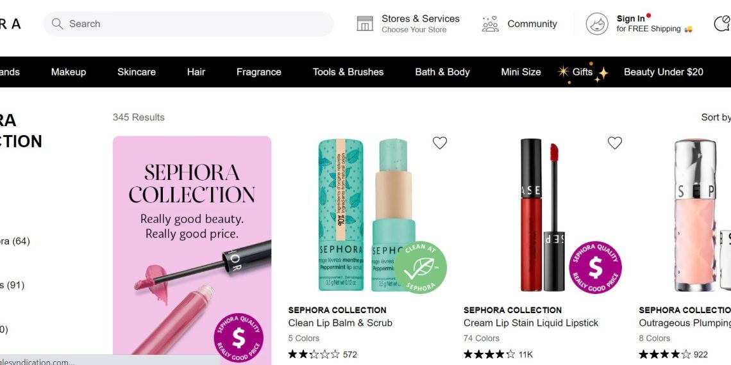Open the Skincare menu
The image size is (731, 365).
137,72
